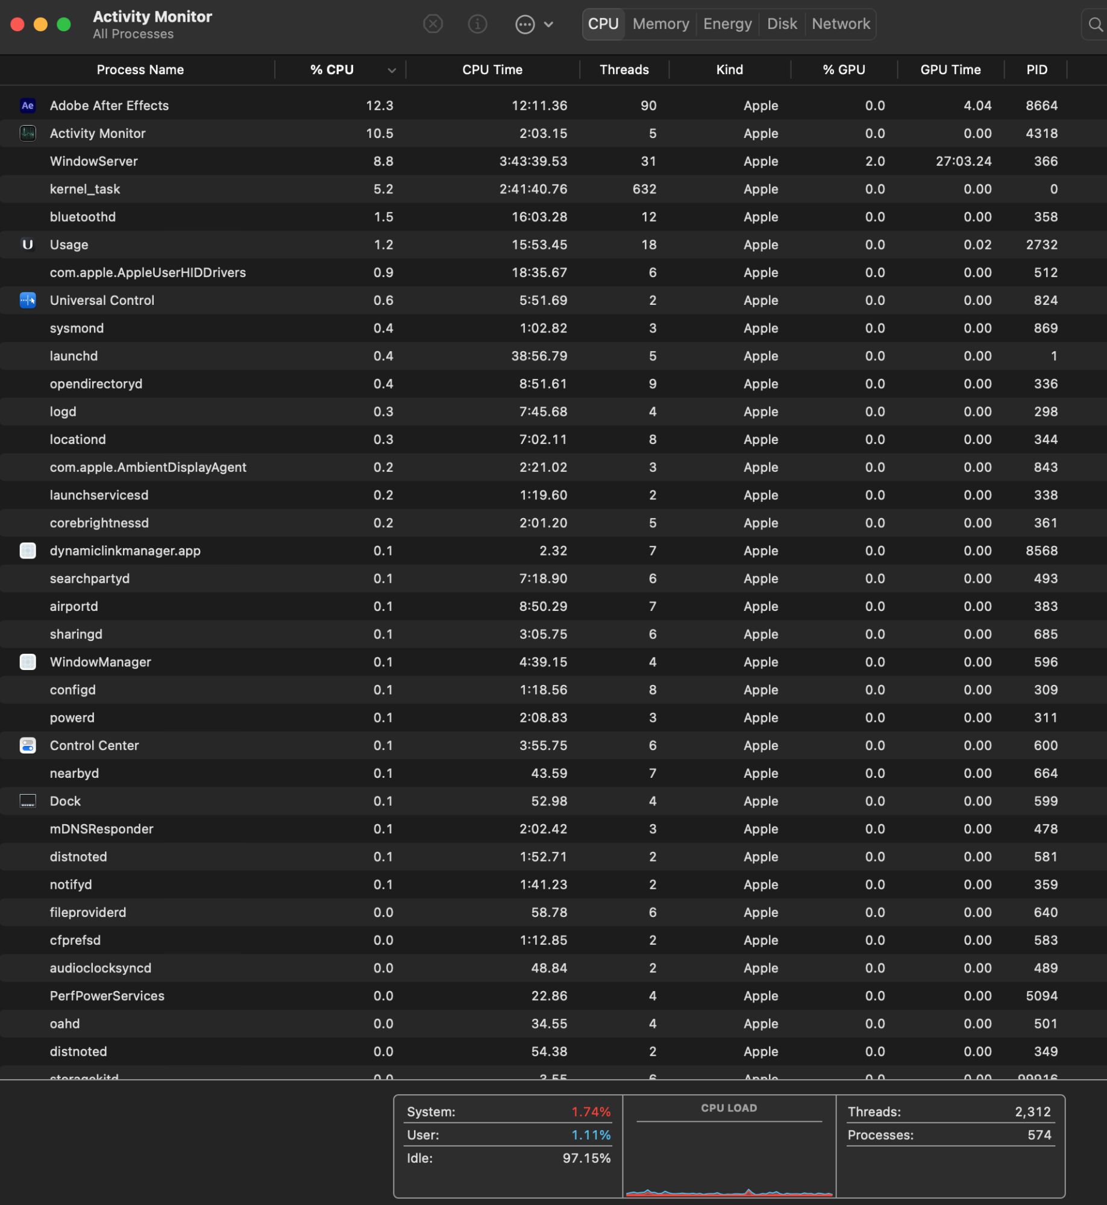The height and width of the screenshot is (1205, 1107).
Task: Sort by the PID column header
Action: (1036, 70)
